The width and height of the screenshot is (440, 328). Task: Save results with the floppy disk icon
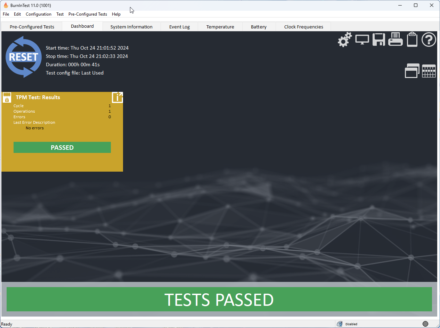click(x=379, y=40)
